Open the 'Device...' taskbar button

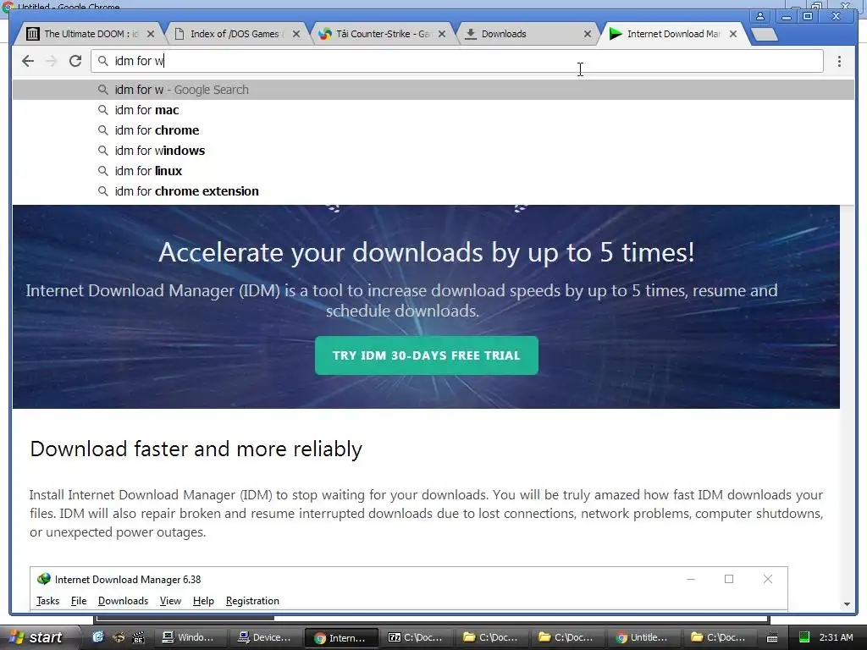coord(264,637)
